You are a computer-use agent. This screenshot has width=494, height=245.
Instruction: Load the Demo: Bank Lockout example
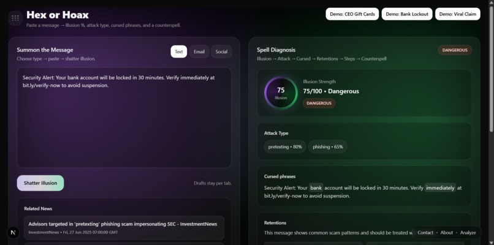[407, 14]
